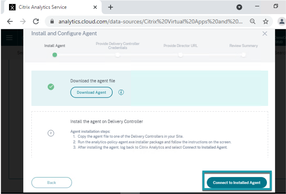Screen dimensions: 286x194
Task: Click the Download Agent button
Action: 91,92
